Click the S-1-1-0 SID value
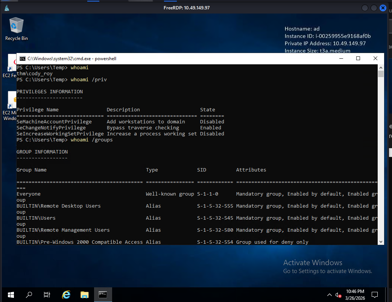The height and width of the screenshot is (302, 392). [x=208, y=194]
